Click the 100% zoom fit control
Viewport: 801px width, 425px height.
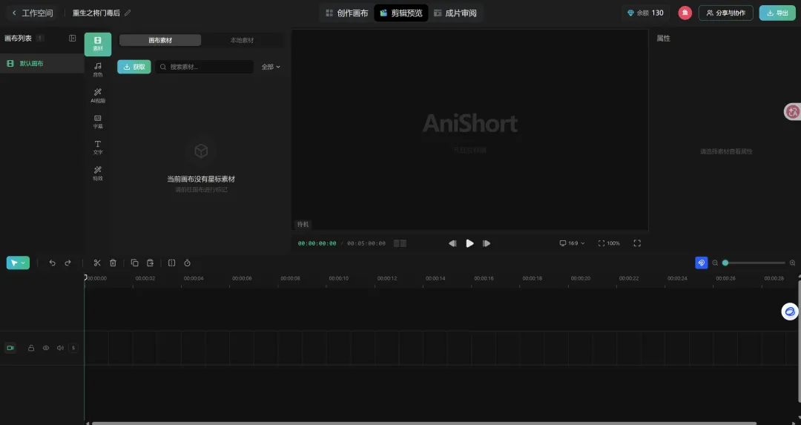click(x=609, y=243)
